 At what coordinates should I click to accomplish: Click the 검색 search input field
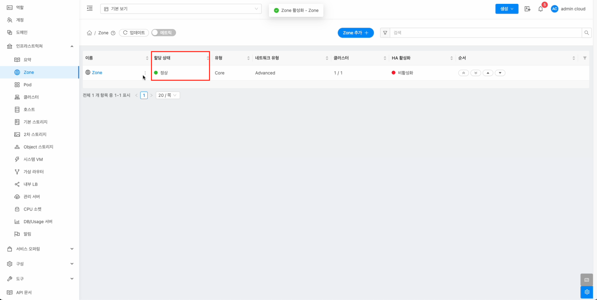485,33
